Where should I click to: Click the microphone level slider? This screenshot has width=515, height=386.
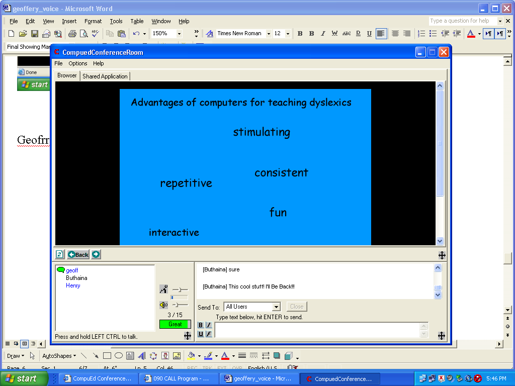(180, 290)
